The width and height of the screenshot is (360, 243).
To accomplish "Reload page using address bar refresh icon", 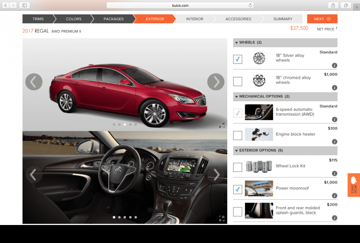I will point(250,5).
